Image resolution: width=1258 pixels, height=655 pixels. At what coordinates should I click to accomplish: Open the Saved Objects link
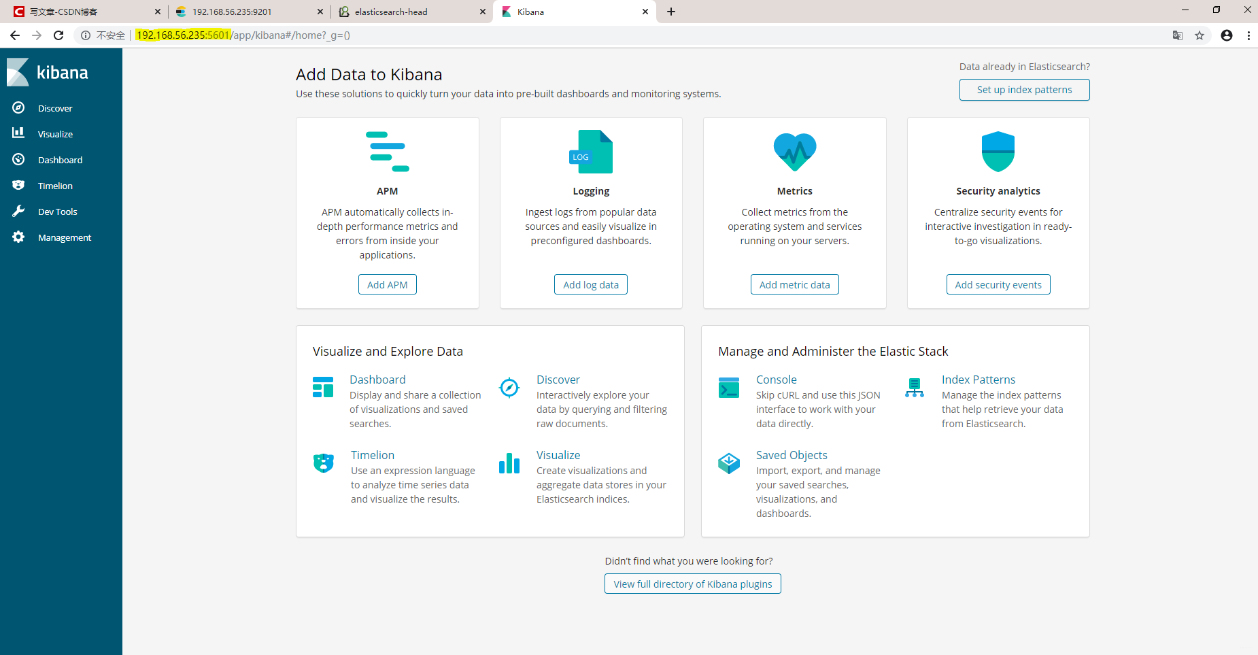click(792, 455)
